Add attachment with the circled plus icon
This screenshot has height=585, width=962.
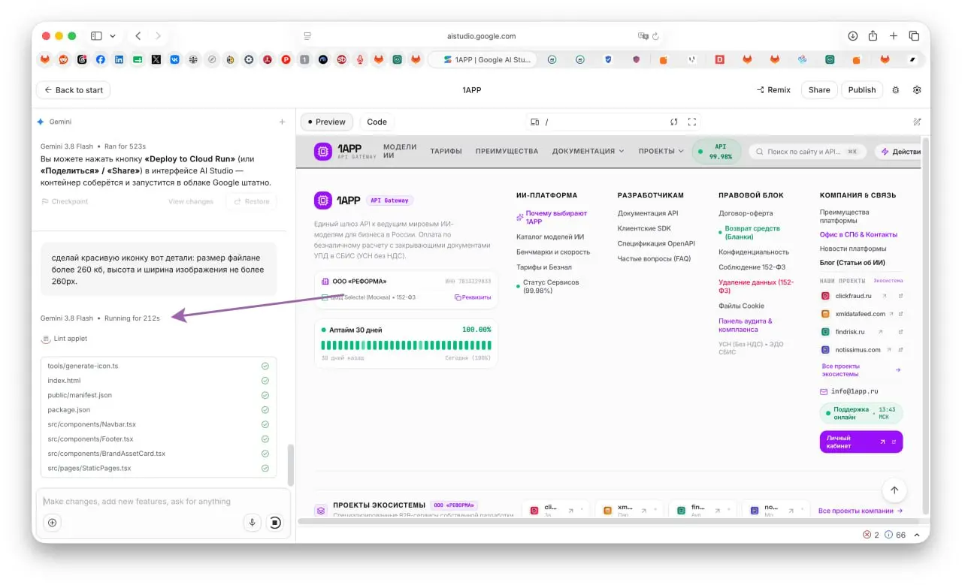click(52, 523)
